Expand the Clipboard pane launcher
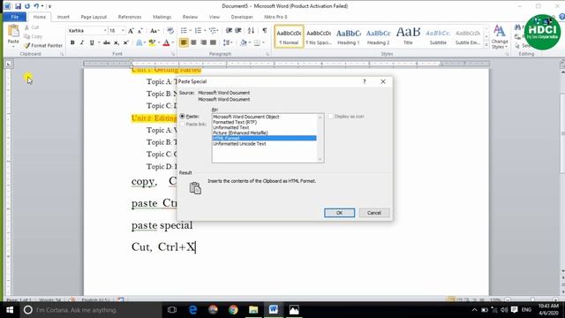 coord(62,54)
